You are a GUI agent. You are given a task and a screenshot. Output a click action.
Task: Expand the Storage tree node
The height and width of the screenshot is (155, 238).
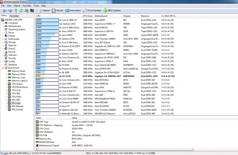[3, 42]
